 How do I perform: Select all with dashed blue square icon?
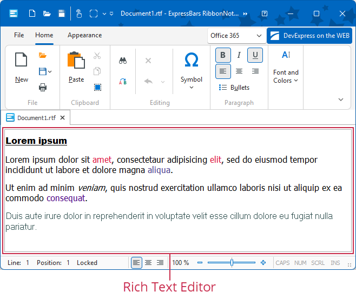[97, 88]
